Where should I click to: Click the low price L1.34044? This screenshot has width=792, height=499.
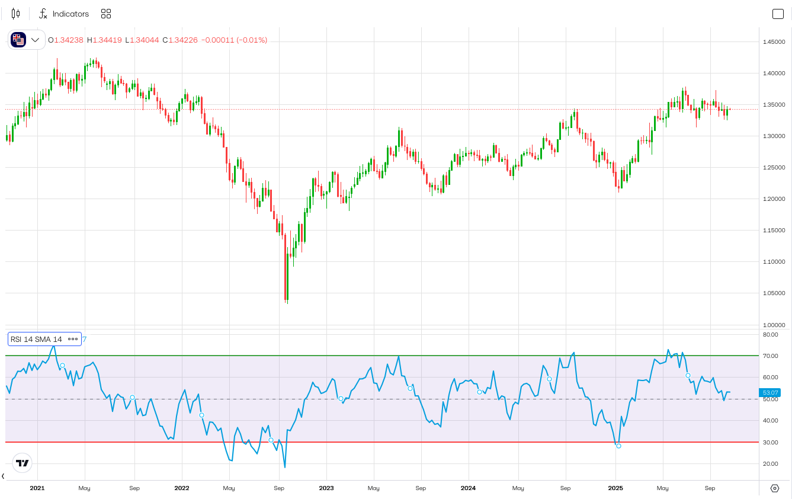[x=142, y=40]
